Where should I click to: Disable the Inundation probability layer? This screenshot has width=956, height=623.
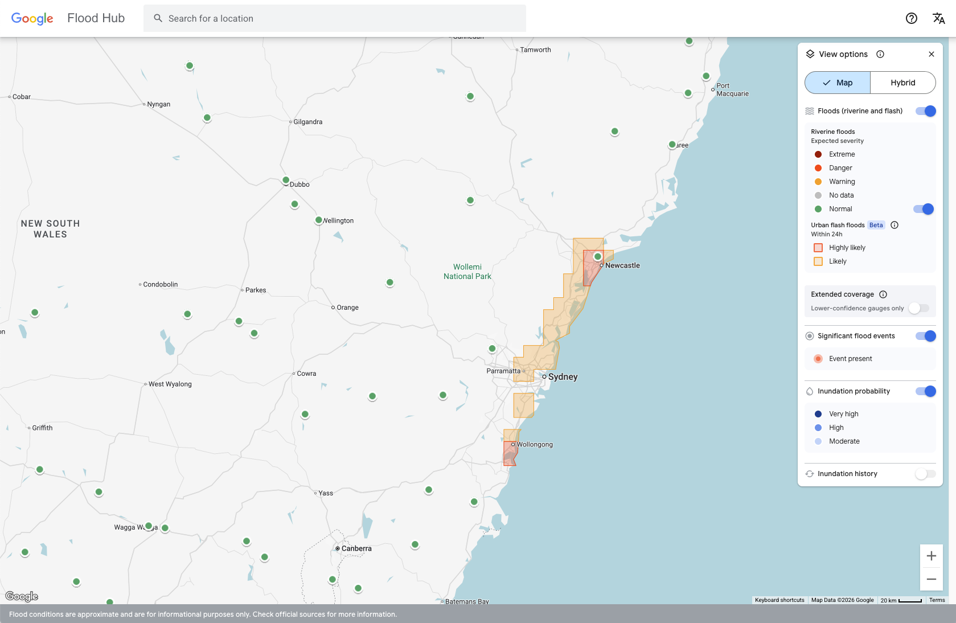[925, 391]
